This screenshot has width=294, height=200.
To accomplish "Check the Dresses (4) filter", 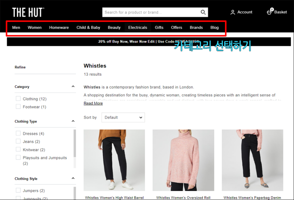I will coord(18,133).
